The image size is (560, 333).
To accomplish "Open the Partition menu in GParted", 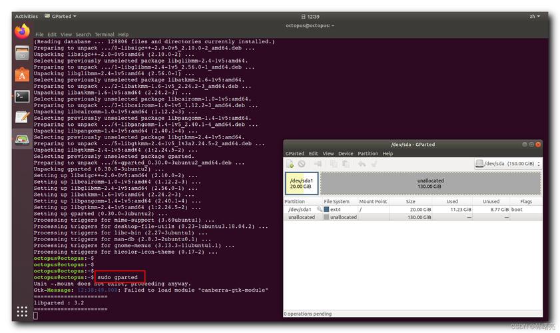I will pyautogui.click(x=368, y=153).
